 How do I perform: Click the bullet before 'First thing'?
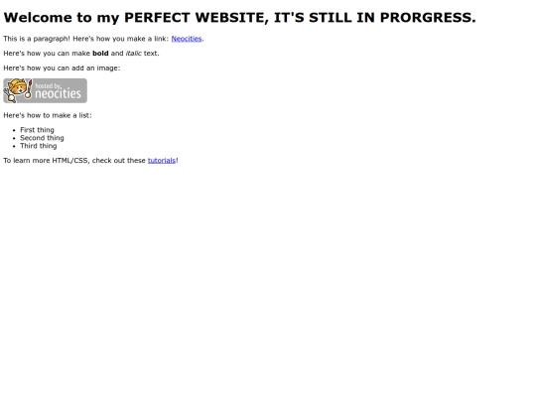click(14, 130)
